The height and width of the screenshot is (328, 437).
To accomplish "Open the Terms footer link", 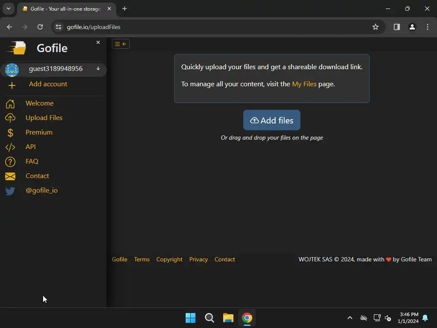I will (142, 259).
